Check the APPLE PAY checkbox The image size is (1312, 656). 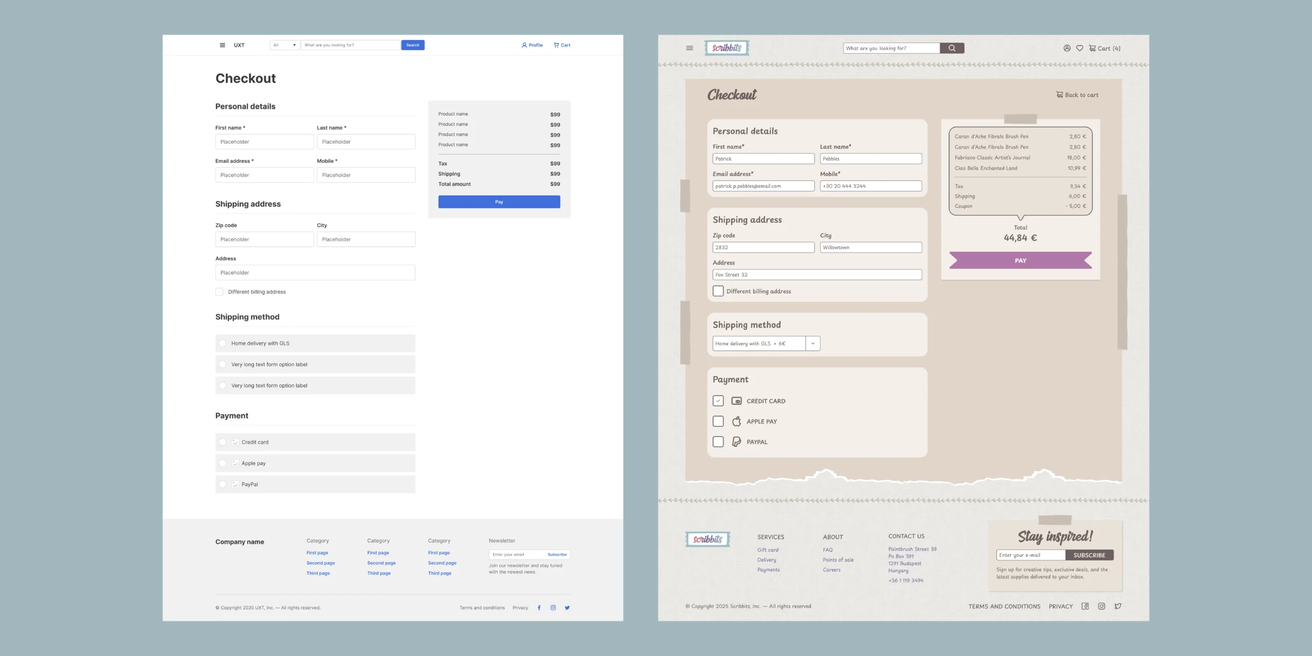(x=718, y=421)
